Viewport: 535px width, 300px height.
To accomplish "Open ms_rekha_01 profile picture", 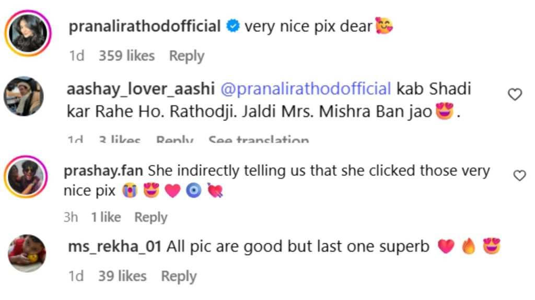I will pyautogui.click(x=27, y=254).
